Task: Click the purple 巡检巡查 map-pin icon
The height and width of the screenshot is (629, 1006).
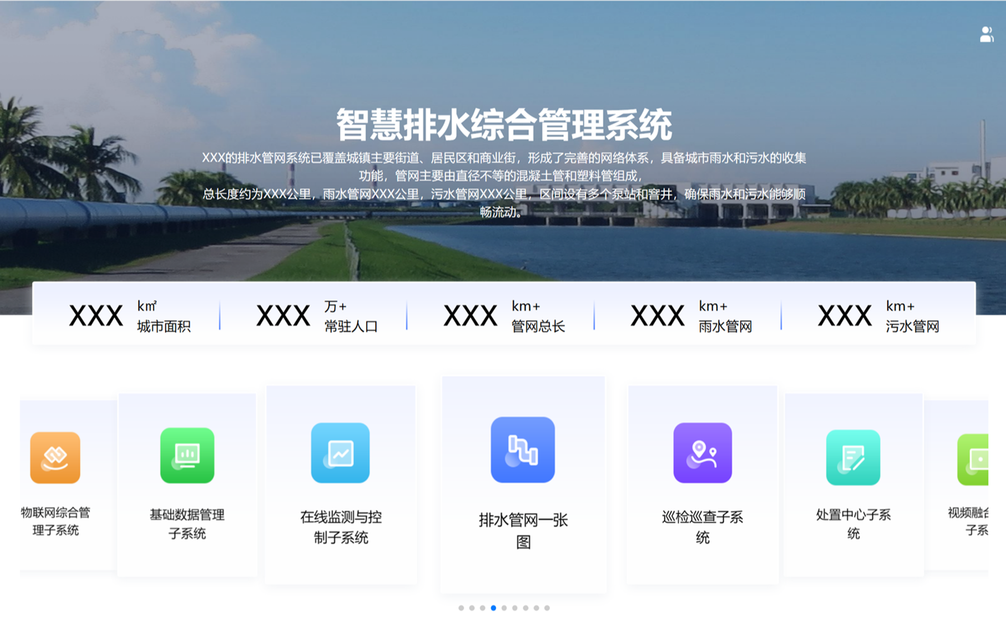Action: (x=703, y=453)
